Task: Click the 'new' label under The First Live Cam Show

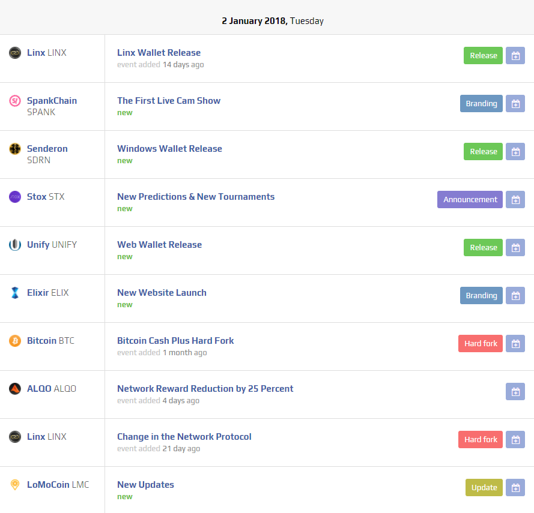Action: (125, 113)
